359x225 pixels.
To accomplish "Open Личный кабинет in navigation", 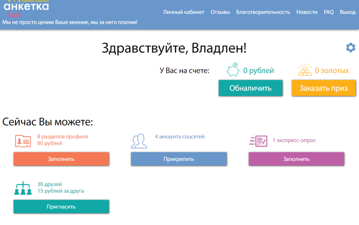I will pyautogui.click(x=184, y=12).
